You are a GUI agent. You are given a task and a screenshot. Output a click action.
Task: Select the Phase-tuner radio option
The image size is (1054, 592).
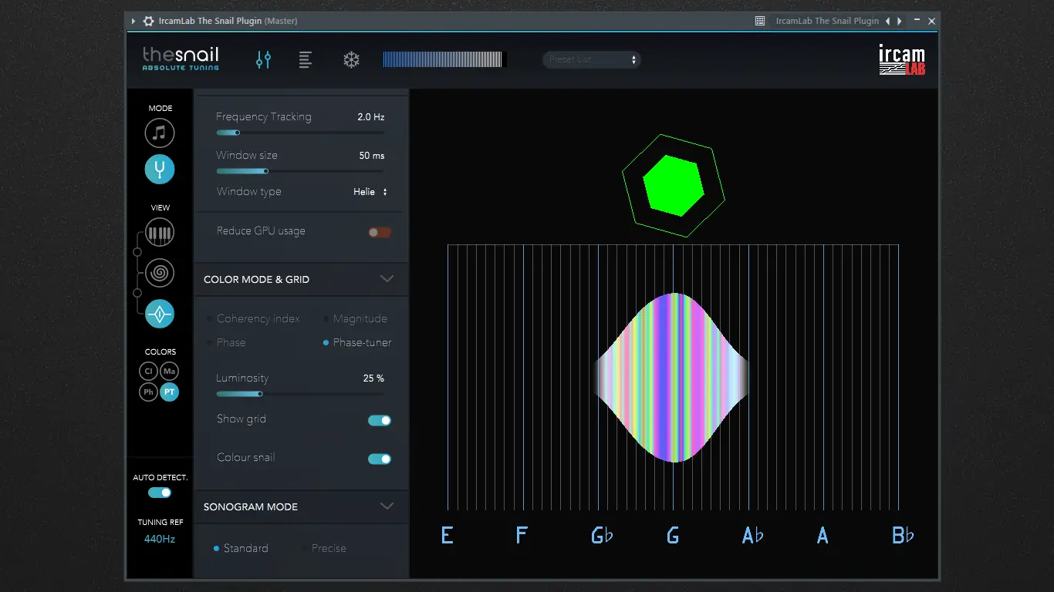pos(357,342)
